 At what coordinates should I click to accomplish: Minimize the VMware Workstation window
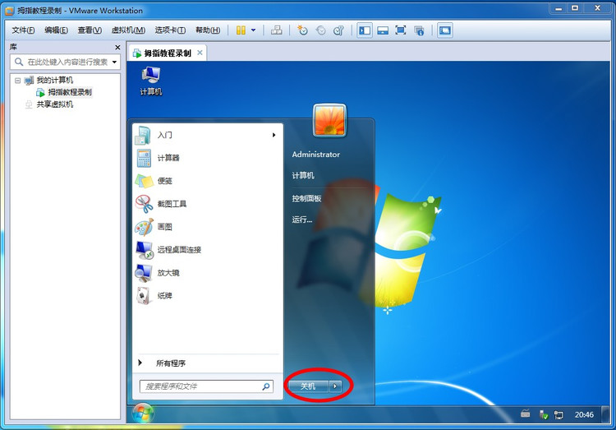tap(559, 8)
